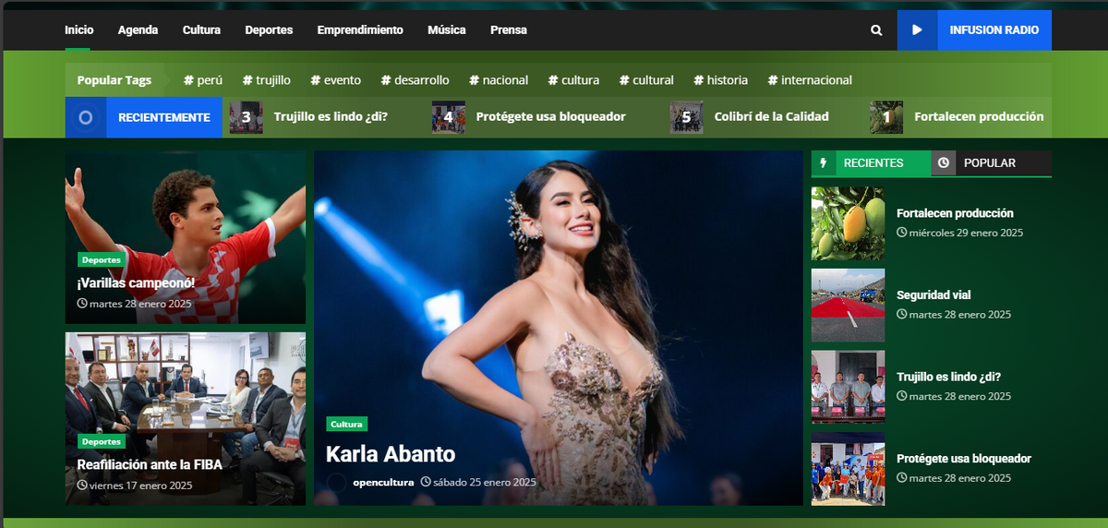Open the Karla Abanto article headline
Viewport: 1108px width, 528px height.
pos(391,454)
